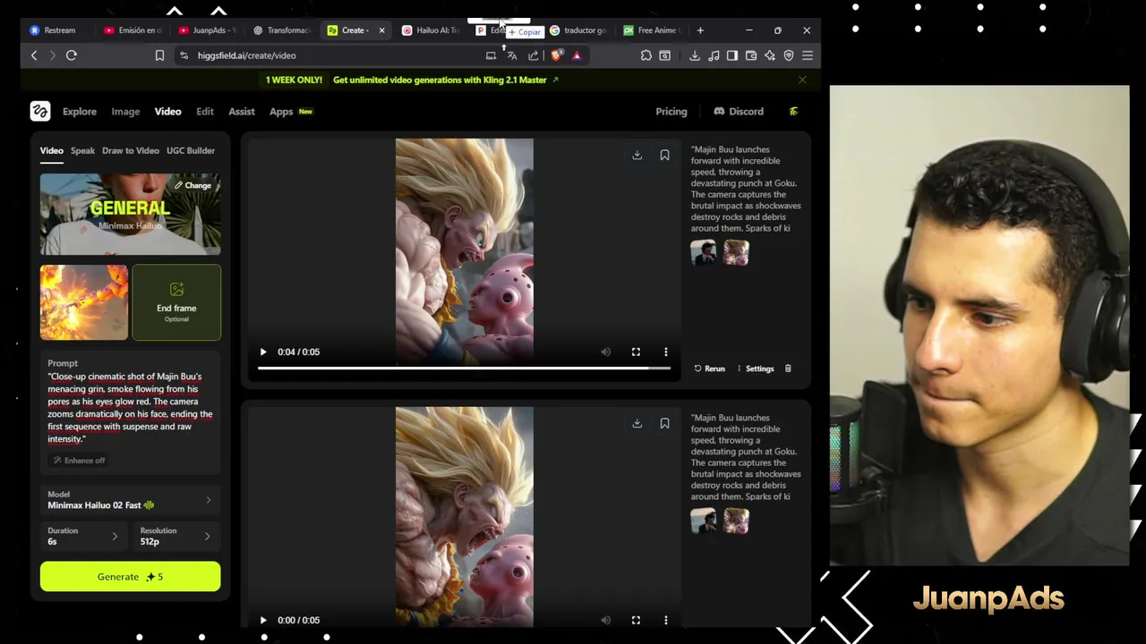Play the first video at 0:04
1146x644 pixels.
tap(263, 352)
